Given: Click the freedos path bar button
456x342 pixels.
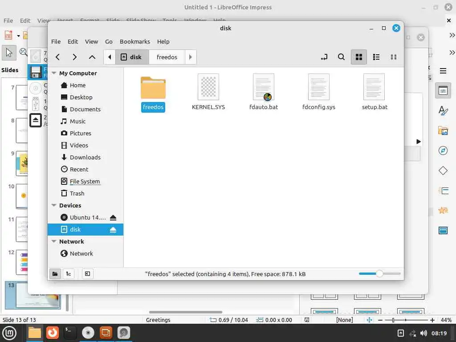Looking at the screenshot, I should (167, 57).
